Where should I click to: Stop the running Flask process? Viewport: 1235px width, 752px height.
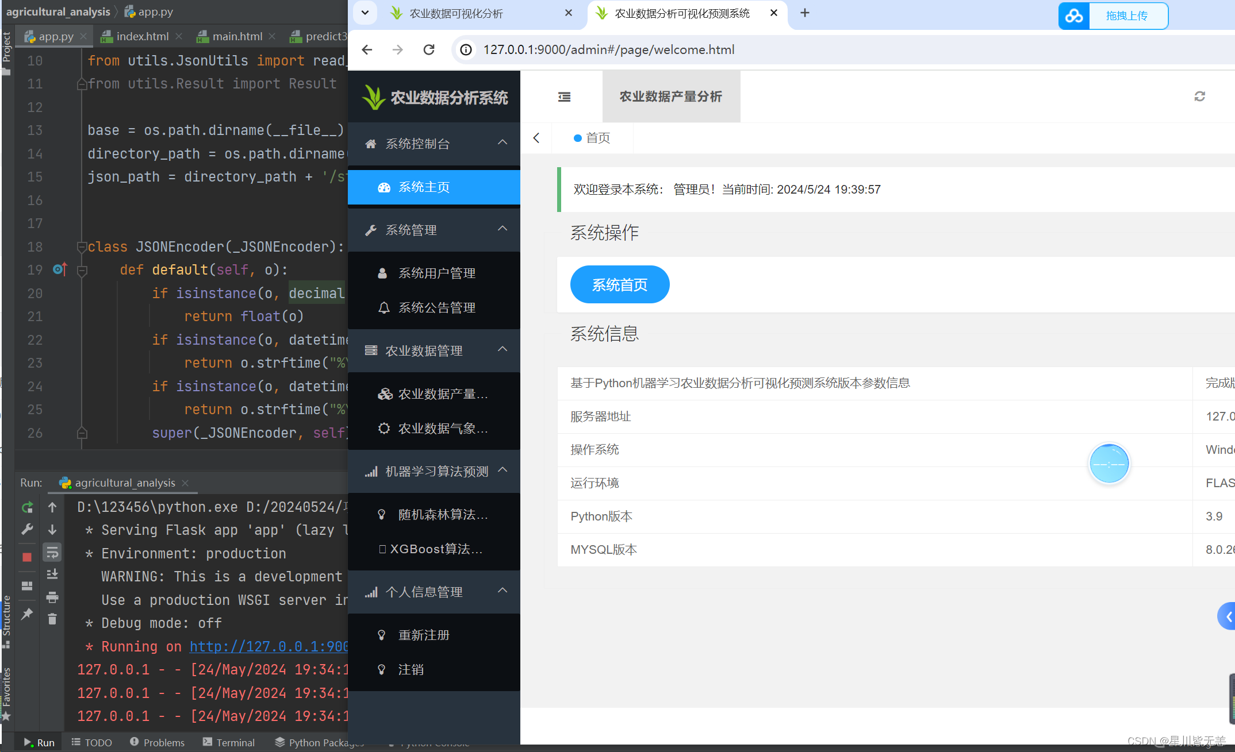pos(26,556)
